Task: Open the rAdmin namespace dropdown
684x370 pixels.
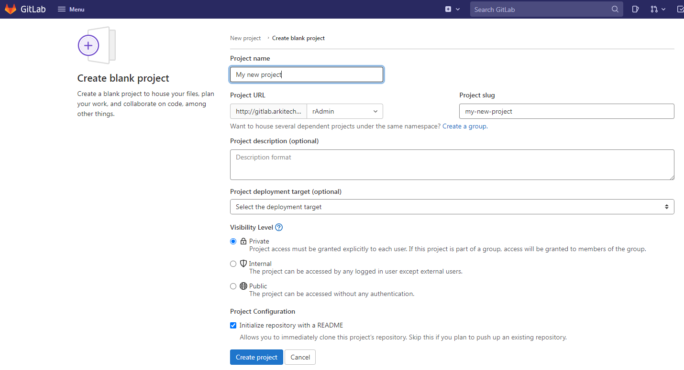Action: coord(344,111)
